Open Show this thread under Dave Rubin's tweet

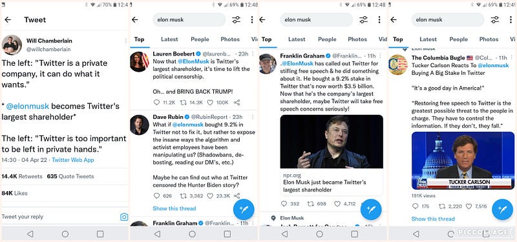pyautogui.click(x=174, y=208)
